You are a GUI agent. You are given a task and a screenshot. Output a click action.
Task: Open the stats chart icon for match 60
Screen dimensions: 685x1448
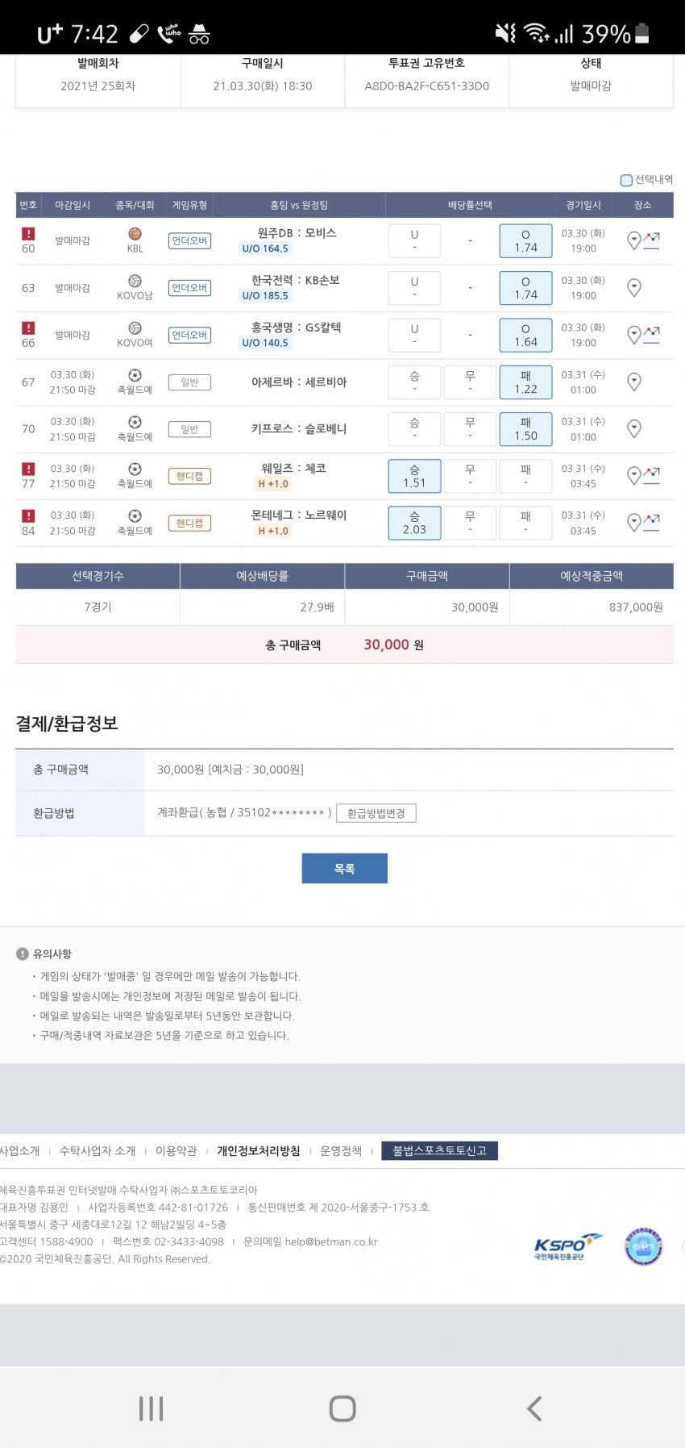[651, 240]
